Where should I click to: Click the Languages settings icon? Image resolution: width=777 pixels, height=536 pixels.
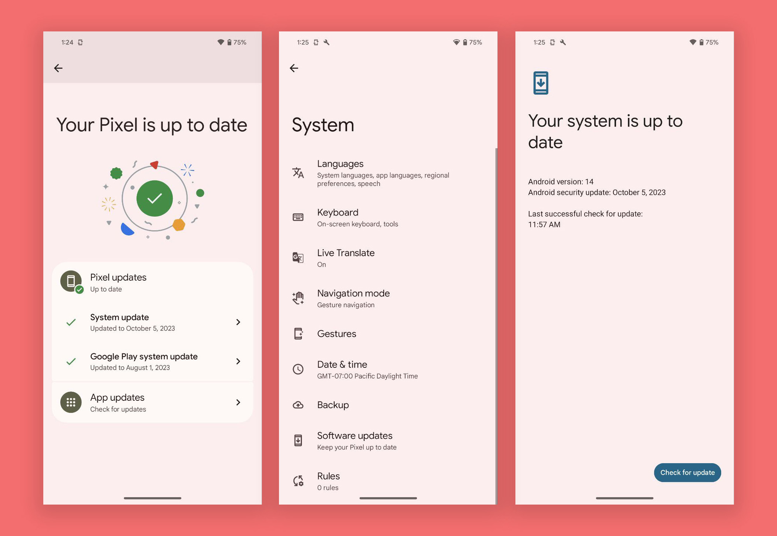[299, 172]
